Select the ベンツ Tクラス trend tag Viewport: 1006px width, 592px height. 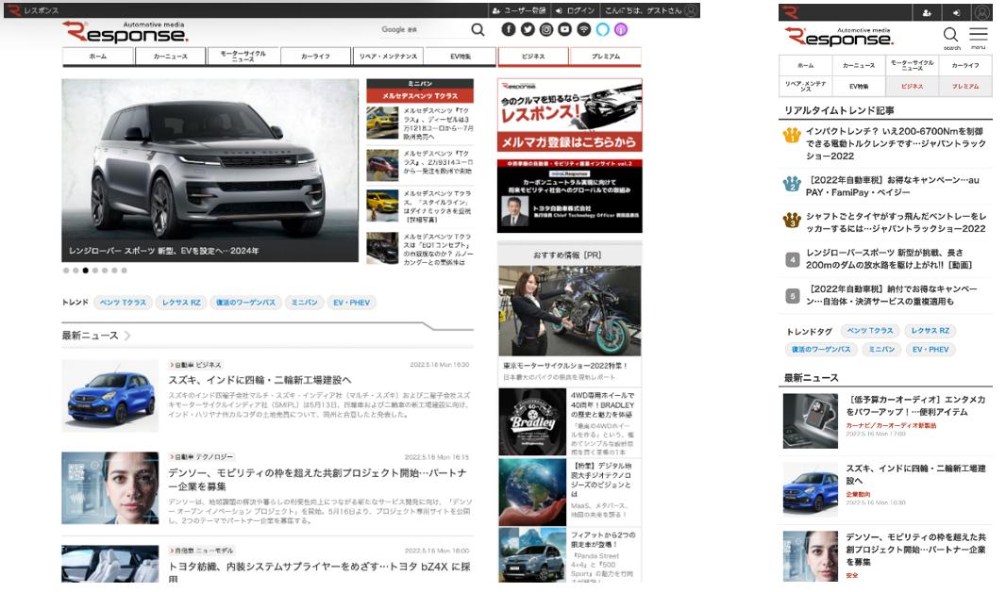pyautogui.click(x=122, y=302)
